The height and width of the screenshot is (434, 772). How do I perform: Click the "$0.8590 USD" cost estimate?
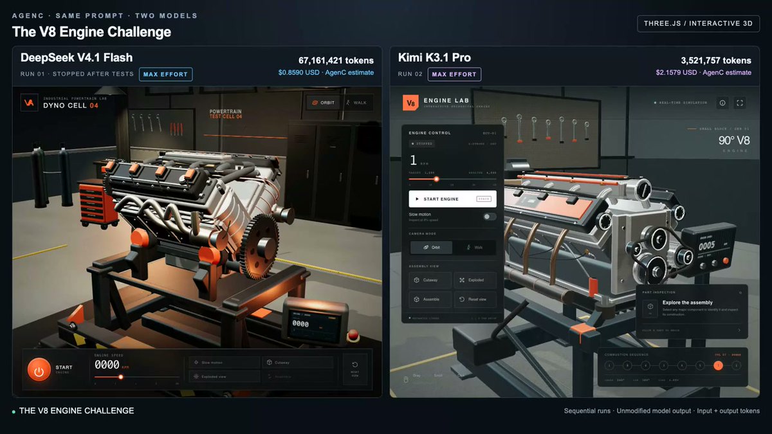click(299, 73)
